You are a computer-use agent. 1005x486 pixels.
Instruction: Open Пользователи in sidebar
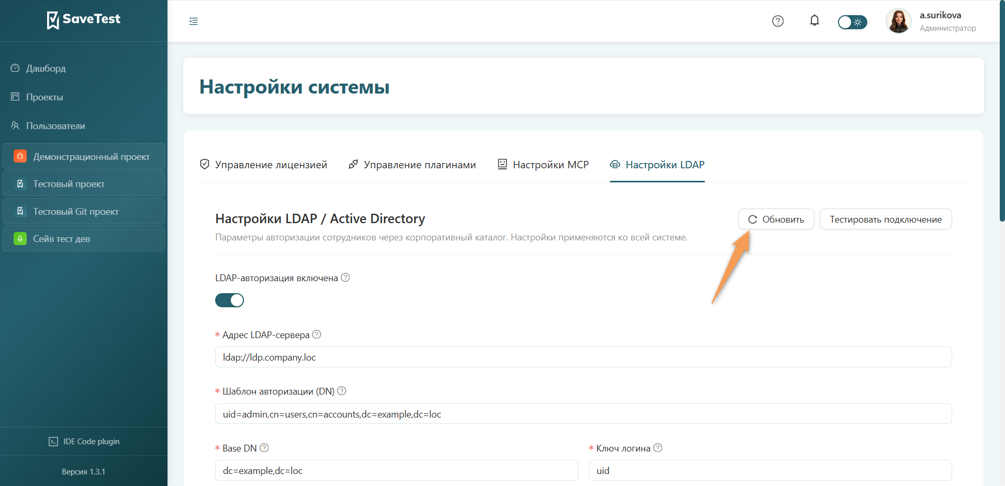(x=84, y=126)
